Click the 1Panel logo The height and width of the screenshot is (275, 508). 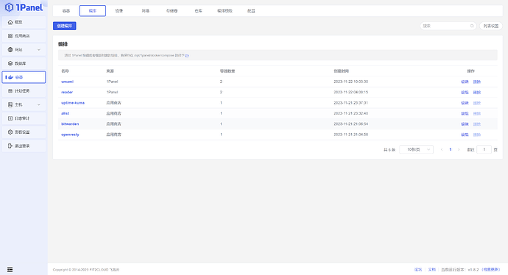point(24,7)
